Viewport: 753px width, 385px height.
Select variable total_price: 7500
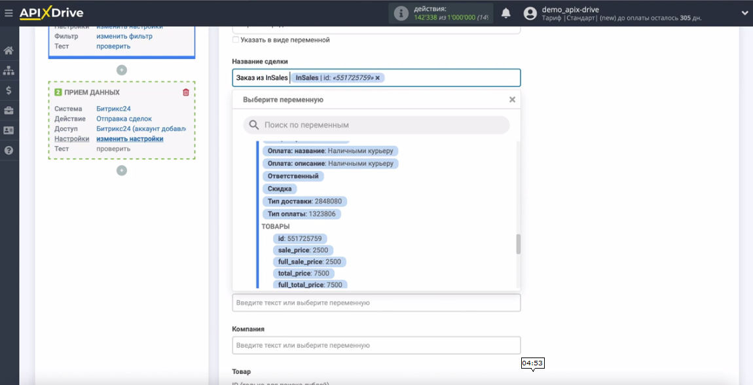point(304,273)
